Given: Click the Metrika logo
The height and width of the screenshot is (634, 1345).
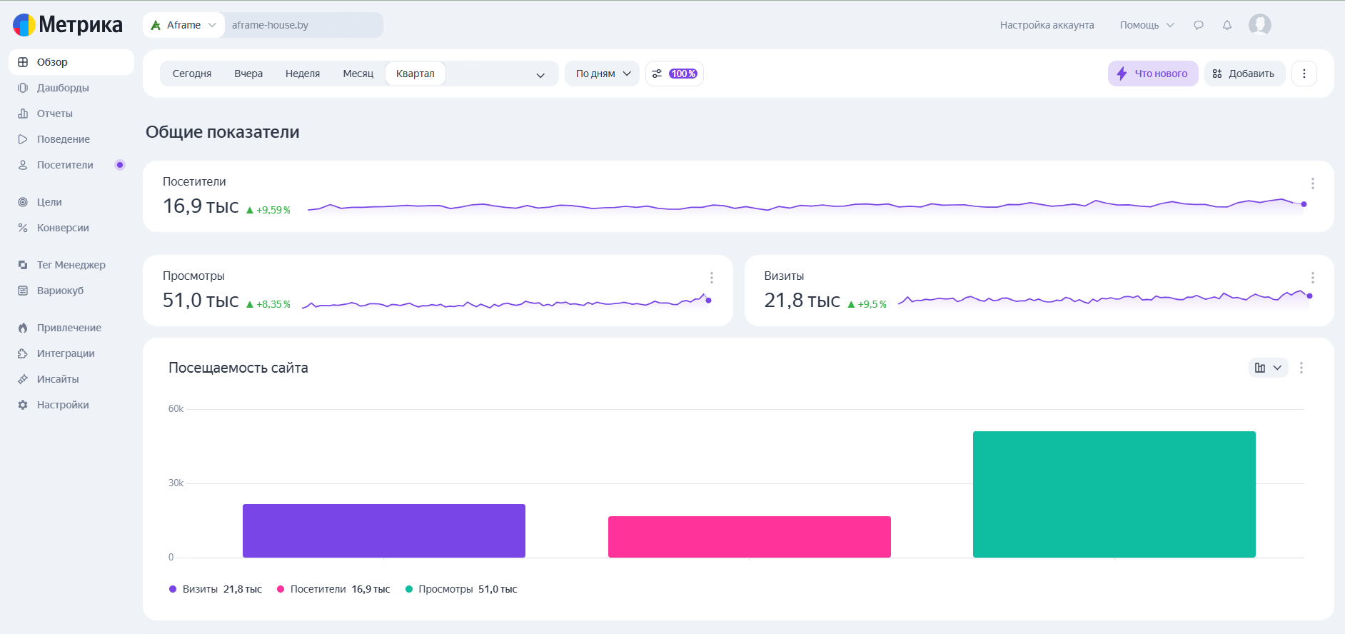Looking at the screenshot, I should tap(68, 25).
